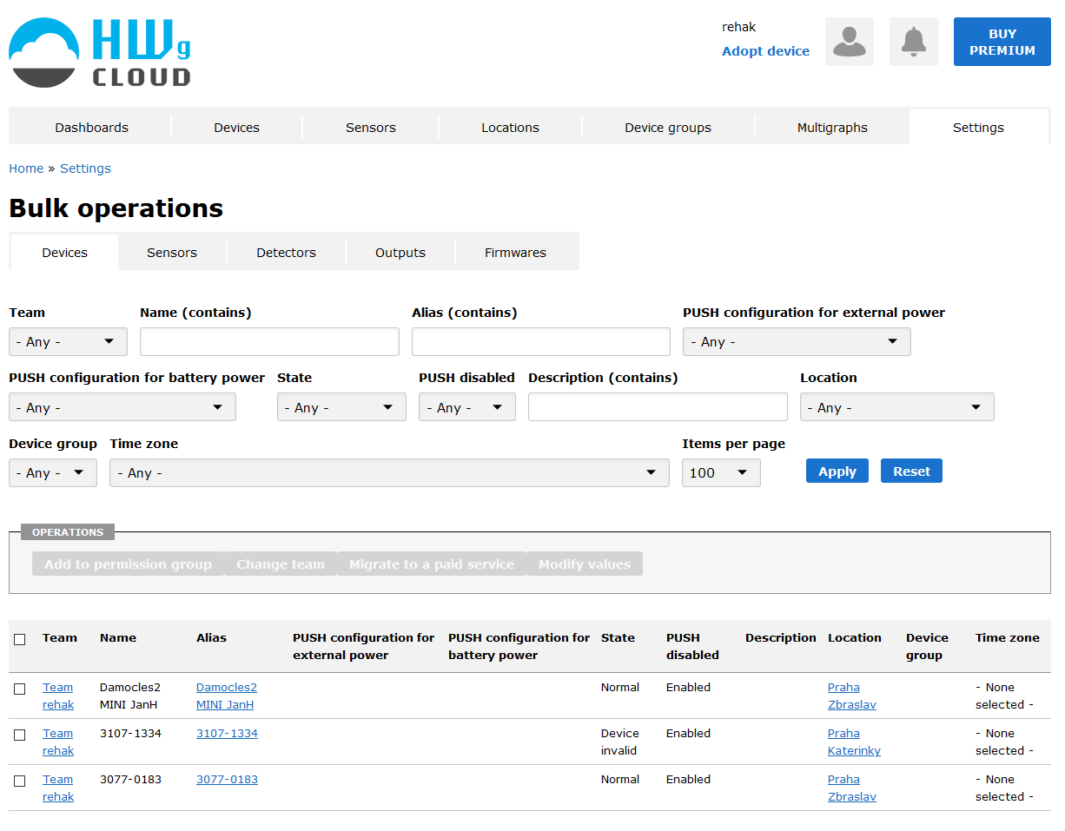Open the 3077-0183 alias link
1065x831 pixels.
(227, 780)
